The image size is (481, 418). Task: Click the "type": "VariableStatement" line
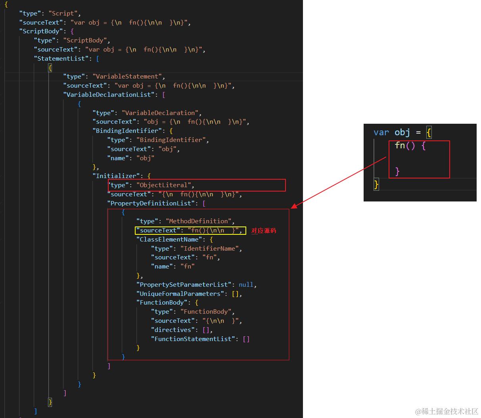[x=114, y=77]
